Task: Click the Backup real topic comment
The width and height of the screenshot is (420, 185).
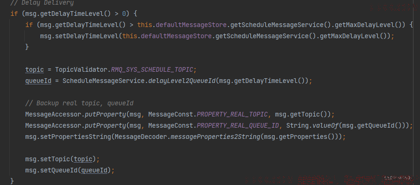Action: (x=79, y=103)
